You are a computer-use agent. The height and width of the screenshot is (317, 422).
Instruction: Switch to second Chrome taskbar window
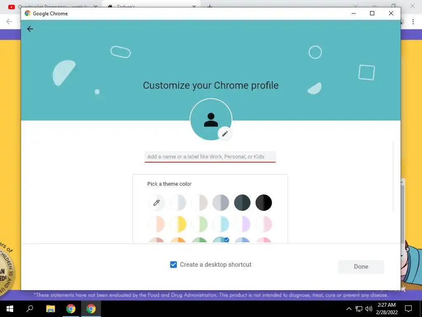(91, 309)
